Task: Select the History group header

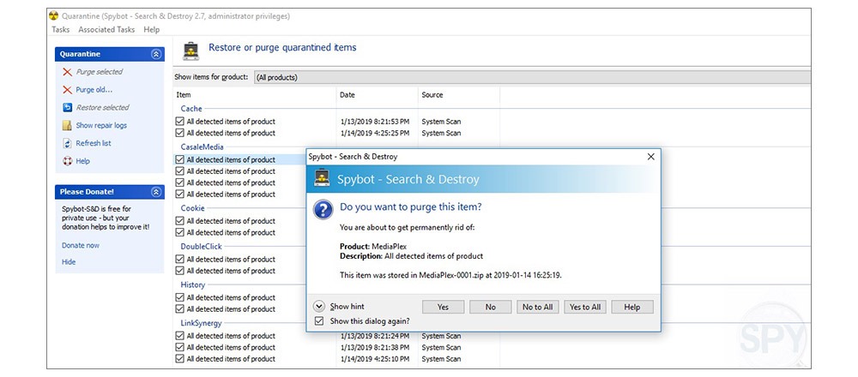Action: point(192,284)
